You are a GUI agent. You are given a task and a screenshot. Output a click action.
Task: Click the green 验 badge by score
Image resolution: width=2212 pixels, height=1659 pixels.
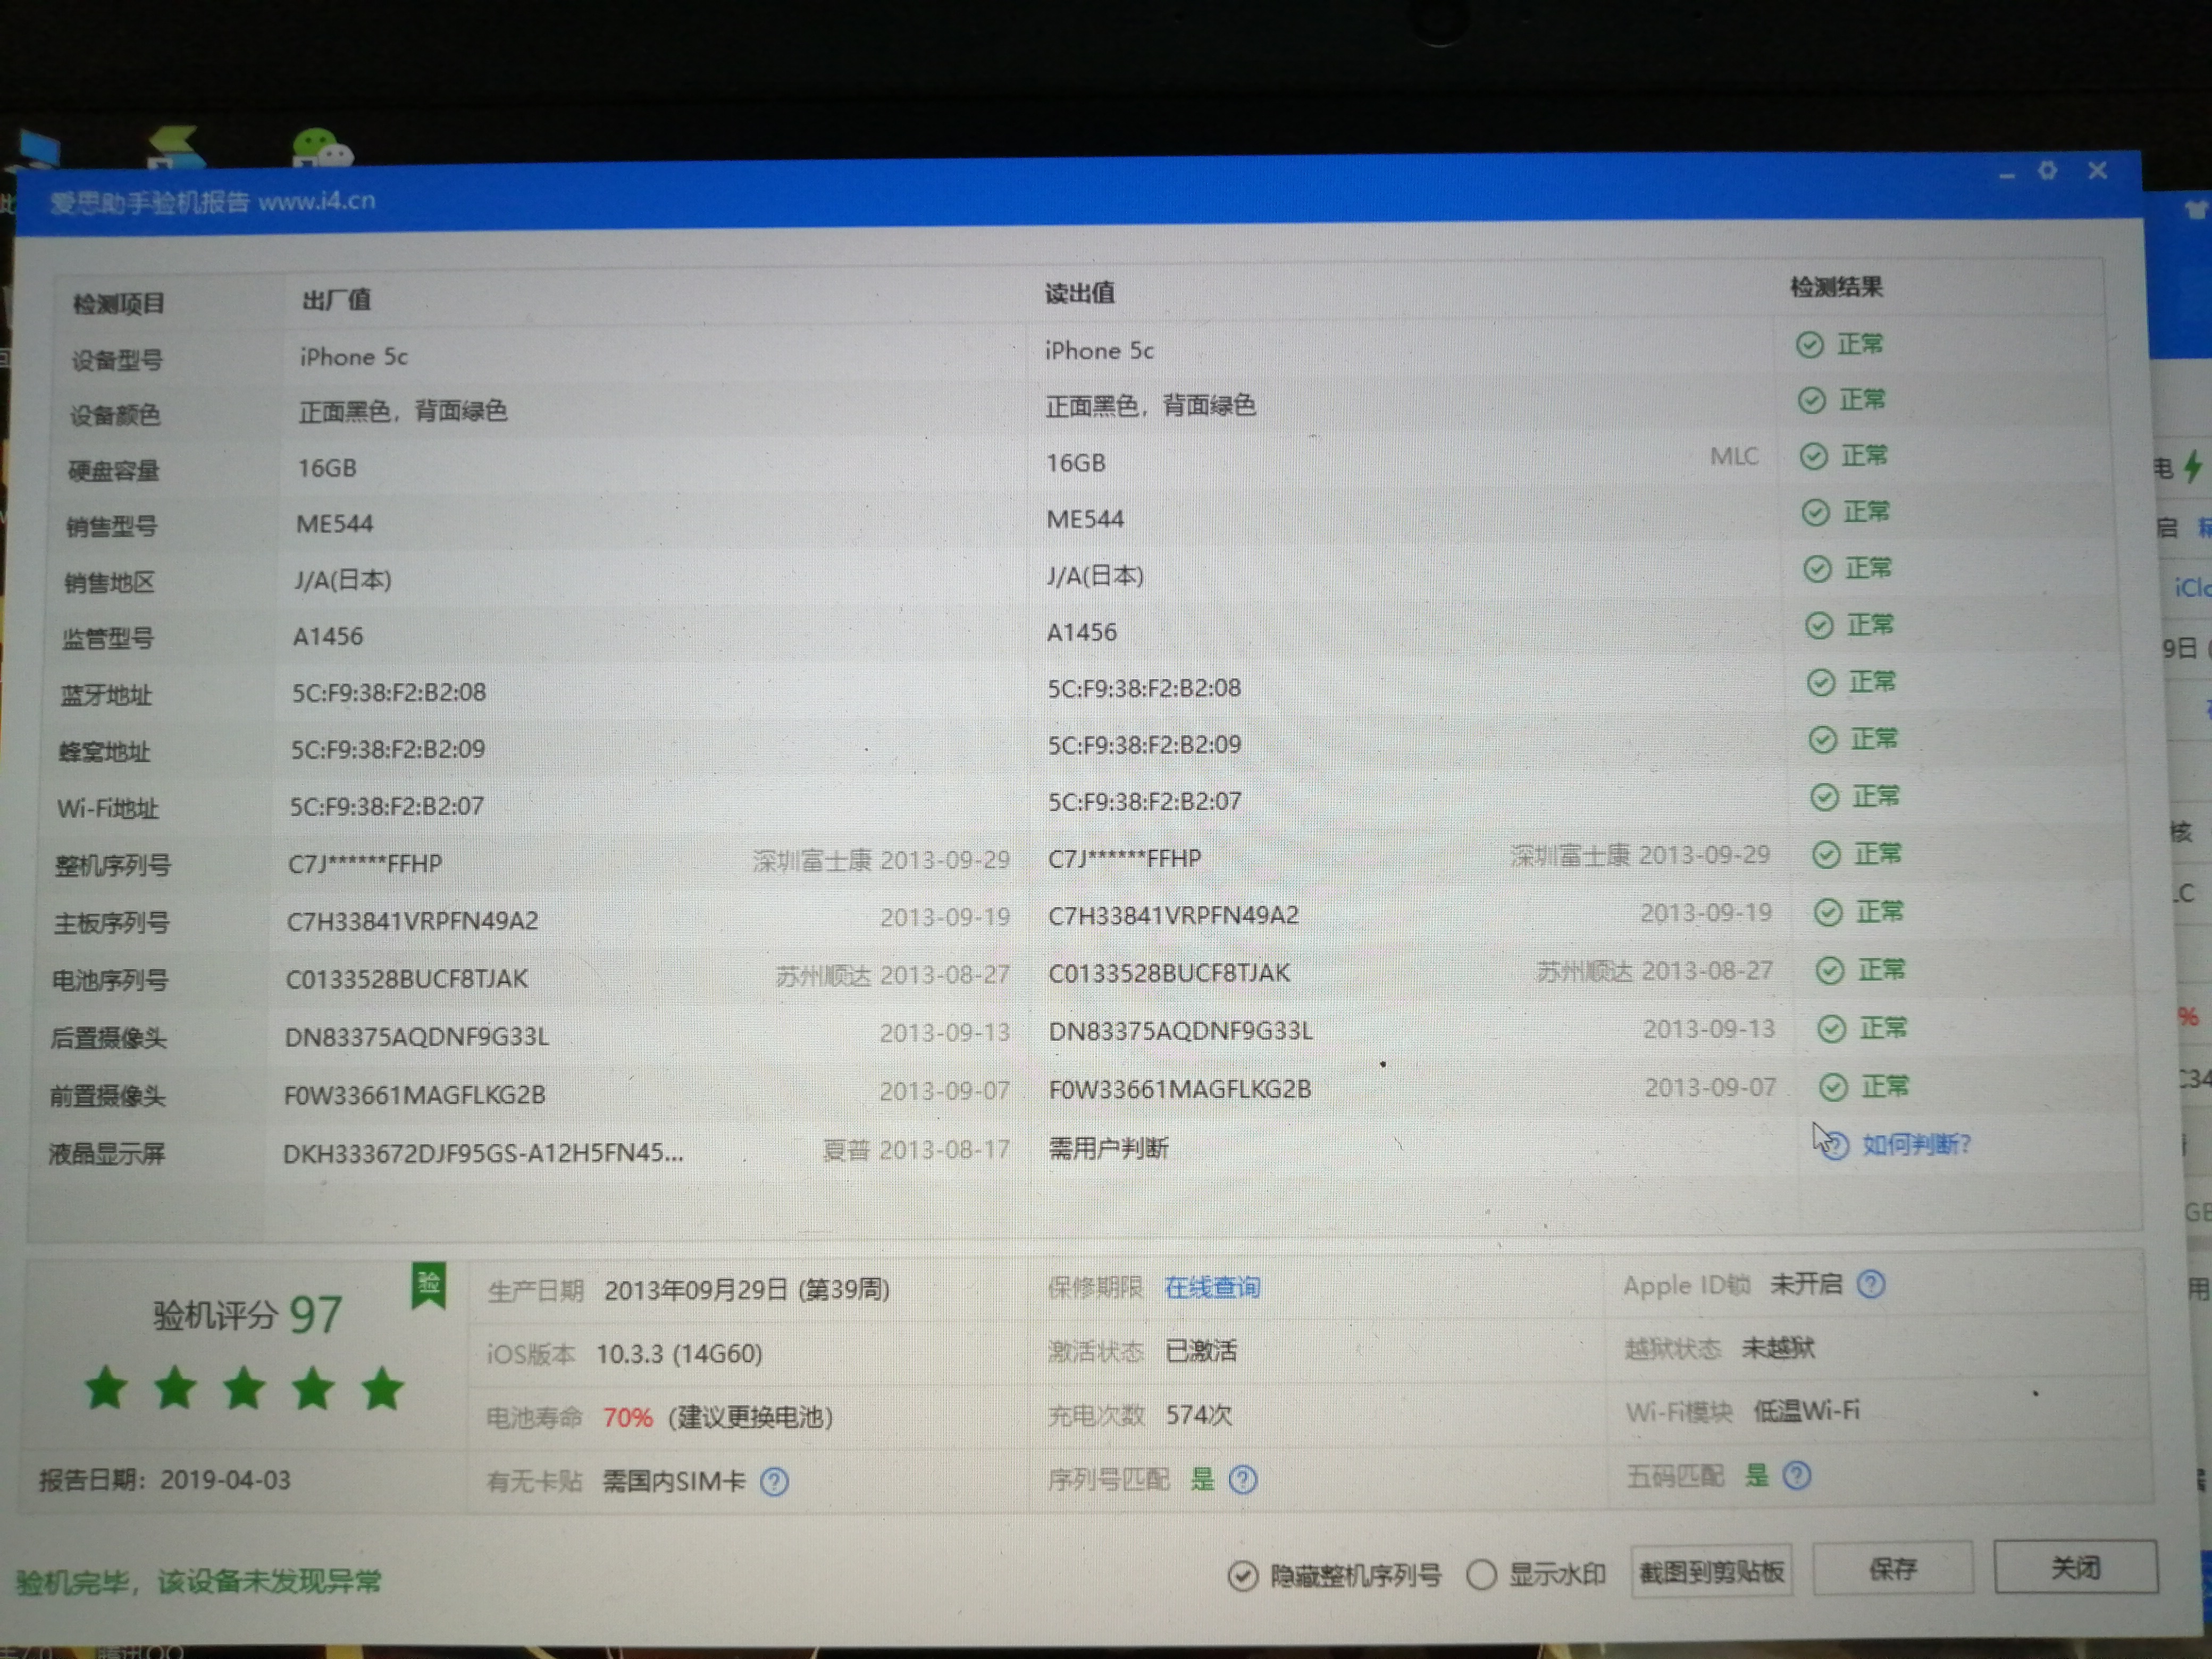[x=428, y=1285]
